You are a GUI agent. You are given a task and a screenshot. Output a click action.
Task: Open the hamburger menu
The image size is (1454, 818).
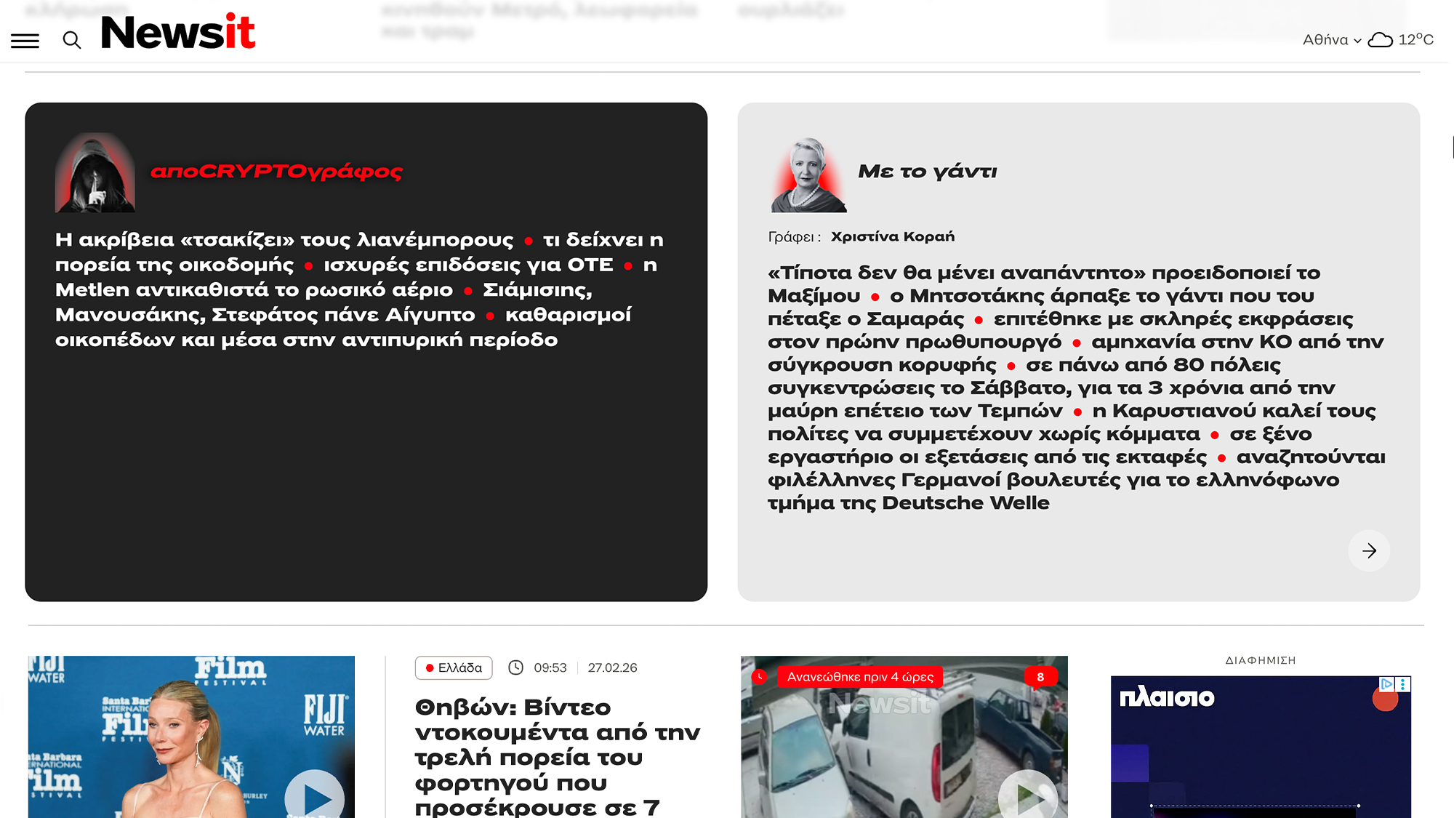(x=25, y=41)
